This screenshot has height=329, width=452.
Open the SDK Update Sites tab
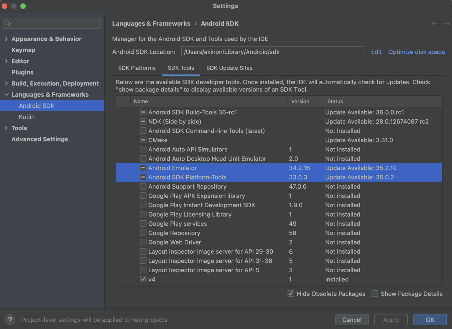point(229,68)
